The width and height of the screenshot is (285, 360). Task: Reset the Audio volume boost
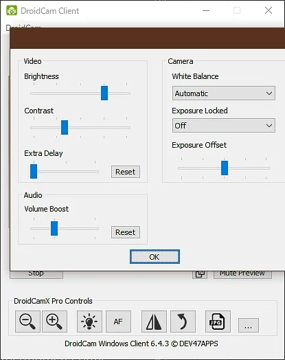tap(126, 232)
